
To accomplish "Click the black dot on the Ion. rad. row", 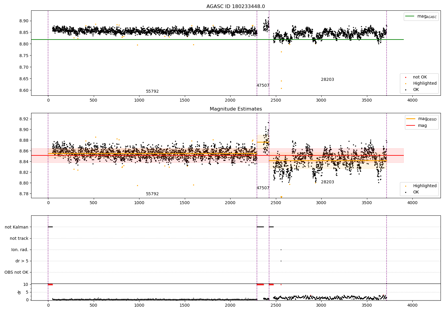I will 281,250.
